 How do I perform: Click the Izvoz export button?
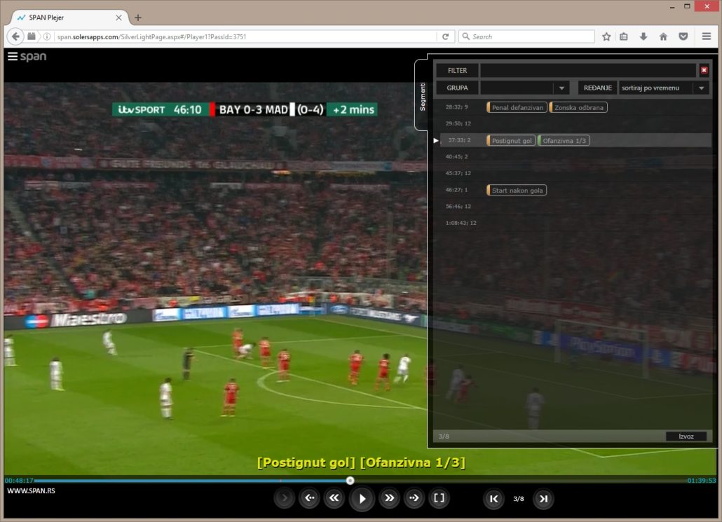point(686,436)
